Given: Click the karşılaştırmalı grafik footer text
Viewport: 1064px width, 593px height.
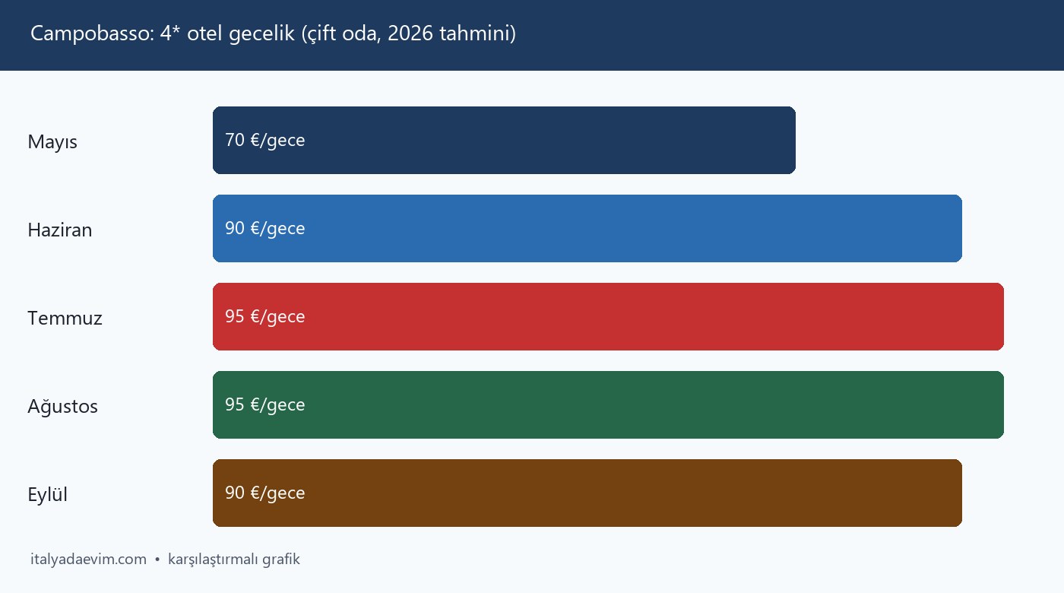Looking at the screenshot, I should (234, 560).
